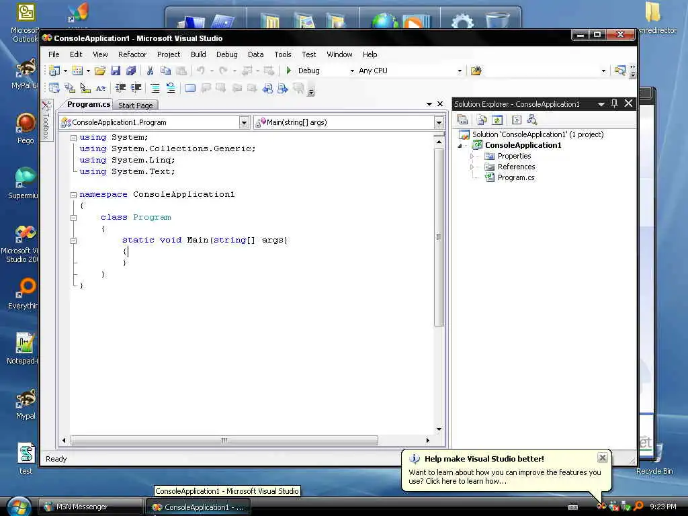Click the Refresh icon in Solution Explorer

[x=497, y=120]
